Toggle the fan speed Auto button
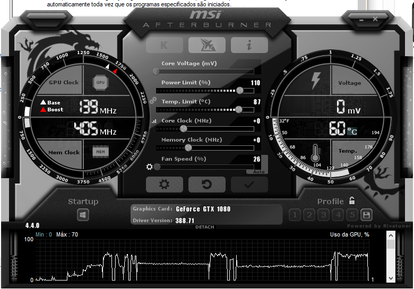 point(259,172)
